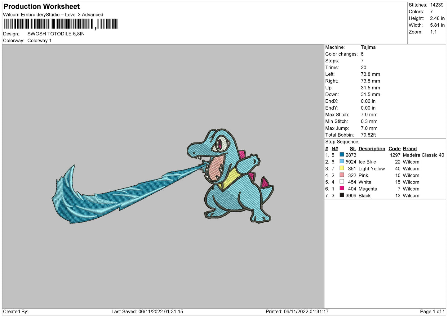
Task: Click the Brand column header
Action: point(410,149)
